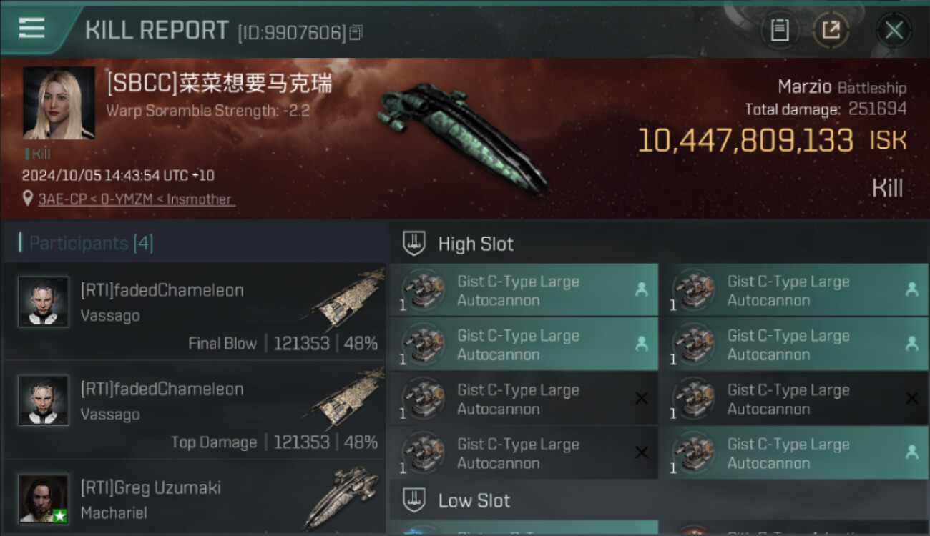
Task: Click the X mark on third-row left autocannon
Action: [x=641, y=398]
